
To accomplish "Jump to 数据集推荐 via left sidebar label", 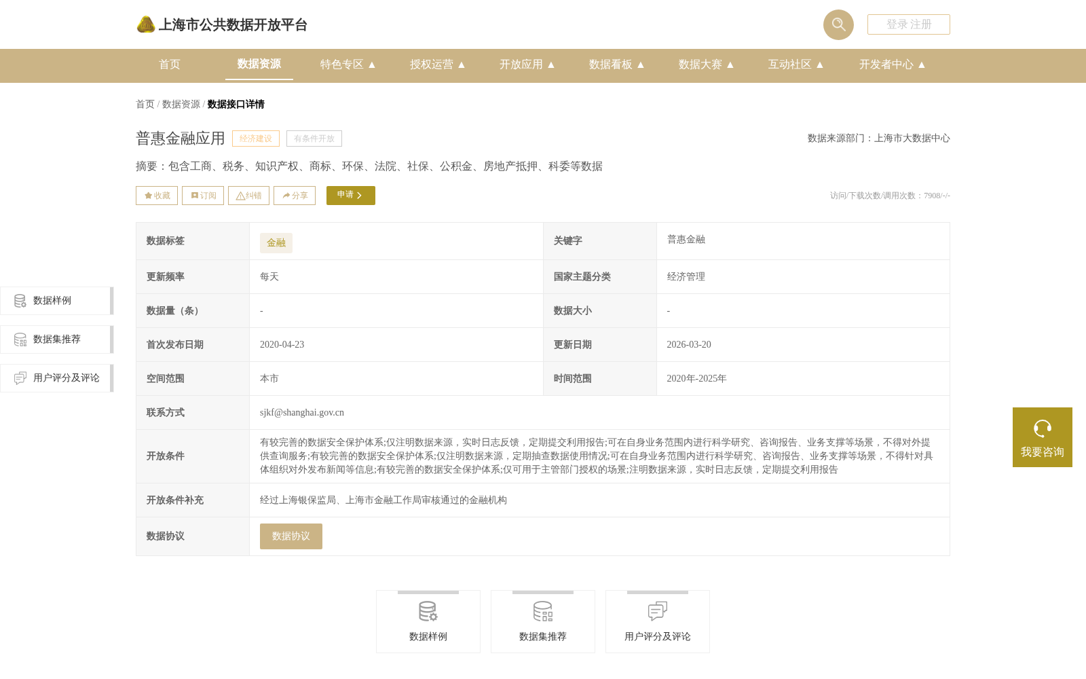I will (57, 339).
